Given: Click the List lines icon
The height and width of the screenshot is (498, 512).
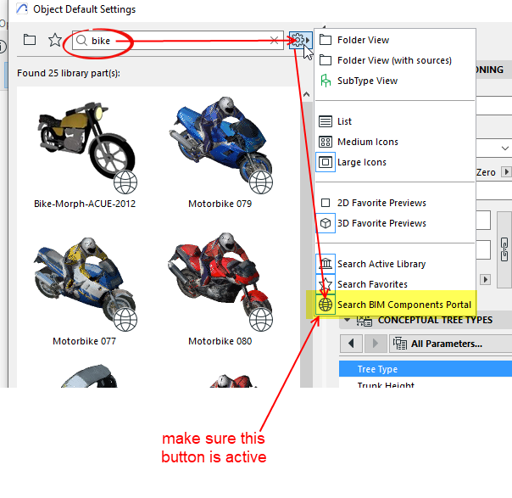Looking at the screenshot, I should 326,121.
